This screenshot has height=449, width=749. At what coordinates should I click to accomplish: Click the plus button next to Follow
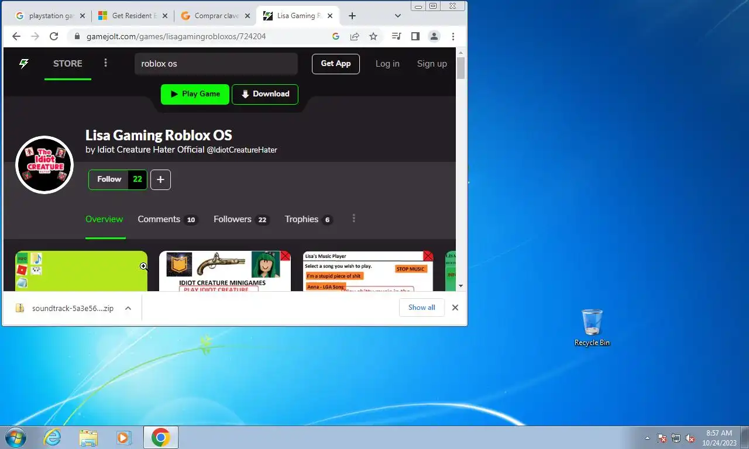[160, 179]
